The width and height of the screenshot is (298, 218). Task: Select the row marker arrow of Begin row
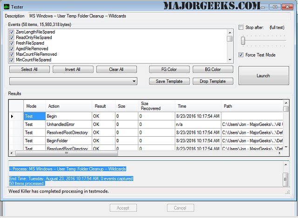pos(12,116)
